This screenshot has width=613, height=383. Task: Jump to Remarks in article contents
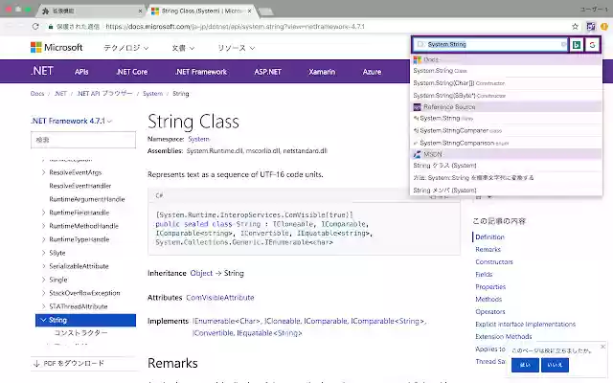tap(488, 249)
